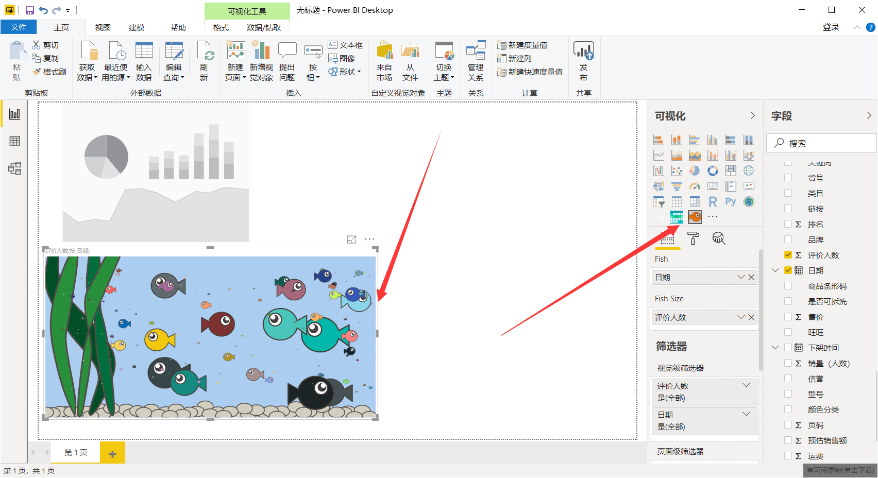Check the 旺旺 field checkbox
The width and height of the screenshot is (878, 478).
(788, 332)
